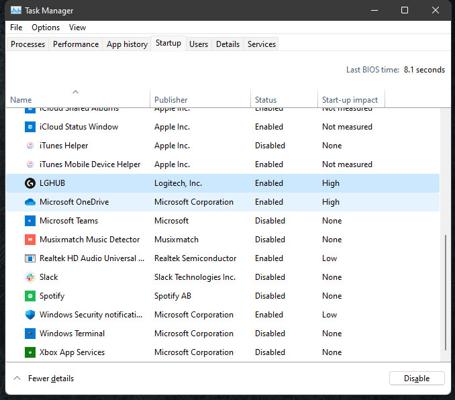455x400 pixels.
Task: Click the vertical scrollbar thumb
Action: coord(446,293)
